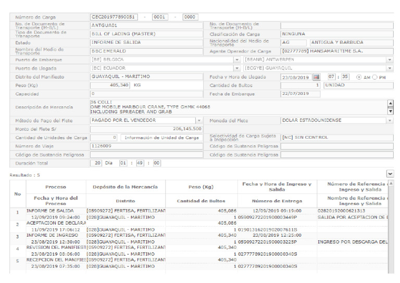Click the Número de Entrega column header
Viewport: 400px width, 283px height.
point(277,201)
